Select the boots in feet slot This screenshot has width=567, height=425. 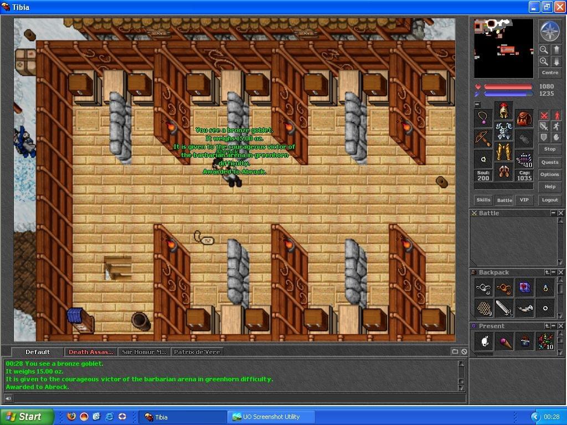coord(503,172)
